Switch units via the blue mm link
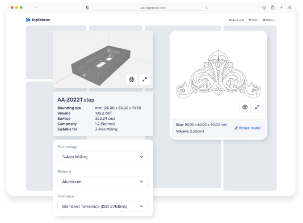The width and height of the screenshot is (303, 223). point(224,125)
